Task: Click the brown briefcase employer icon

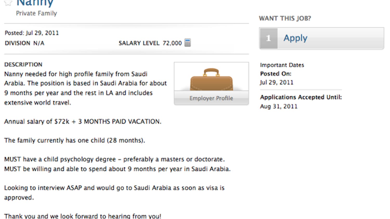Action: point(211,79)
